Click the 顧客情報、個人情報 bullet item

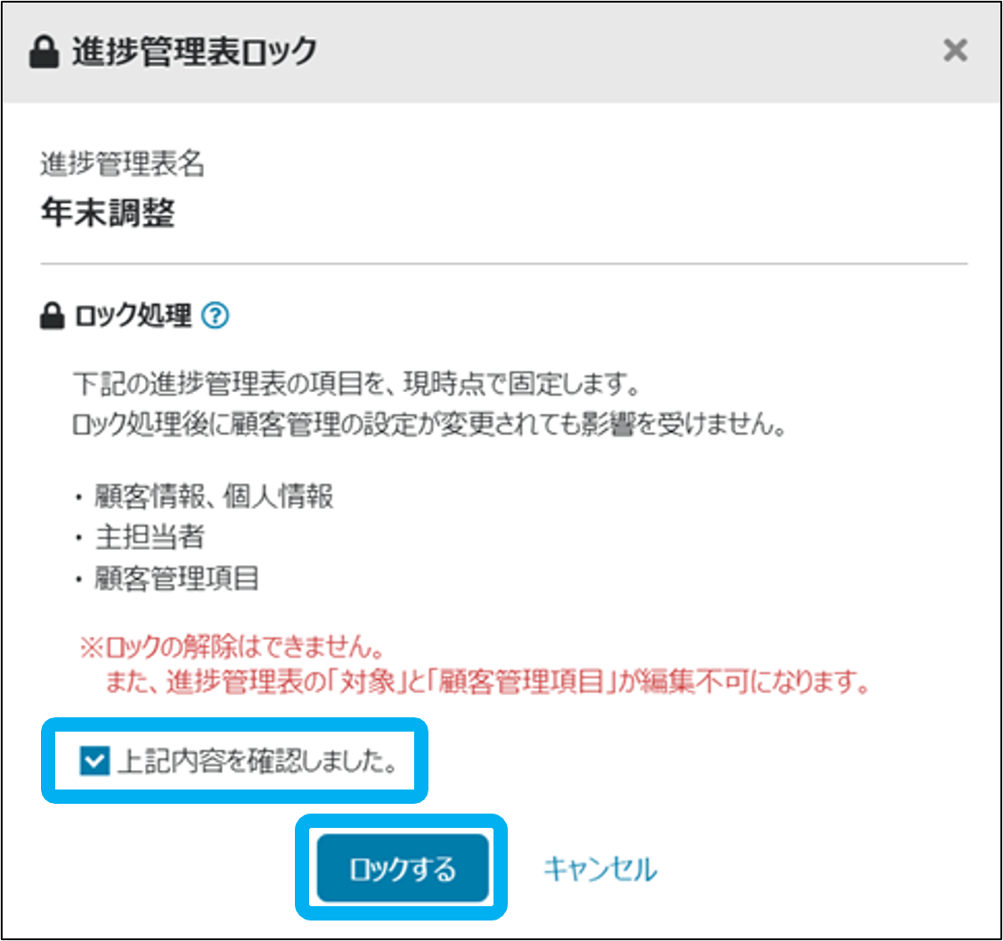tap(214, 496)
